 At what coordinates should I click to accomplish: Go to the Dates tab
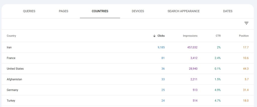228,11
